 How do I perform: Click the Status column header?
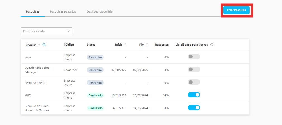(x=91, y=45)
